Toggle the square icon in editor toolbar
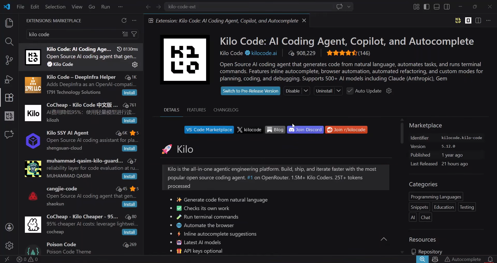 tap(468, 20)
